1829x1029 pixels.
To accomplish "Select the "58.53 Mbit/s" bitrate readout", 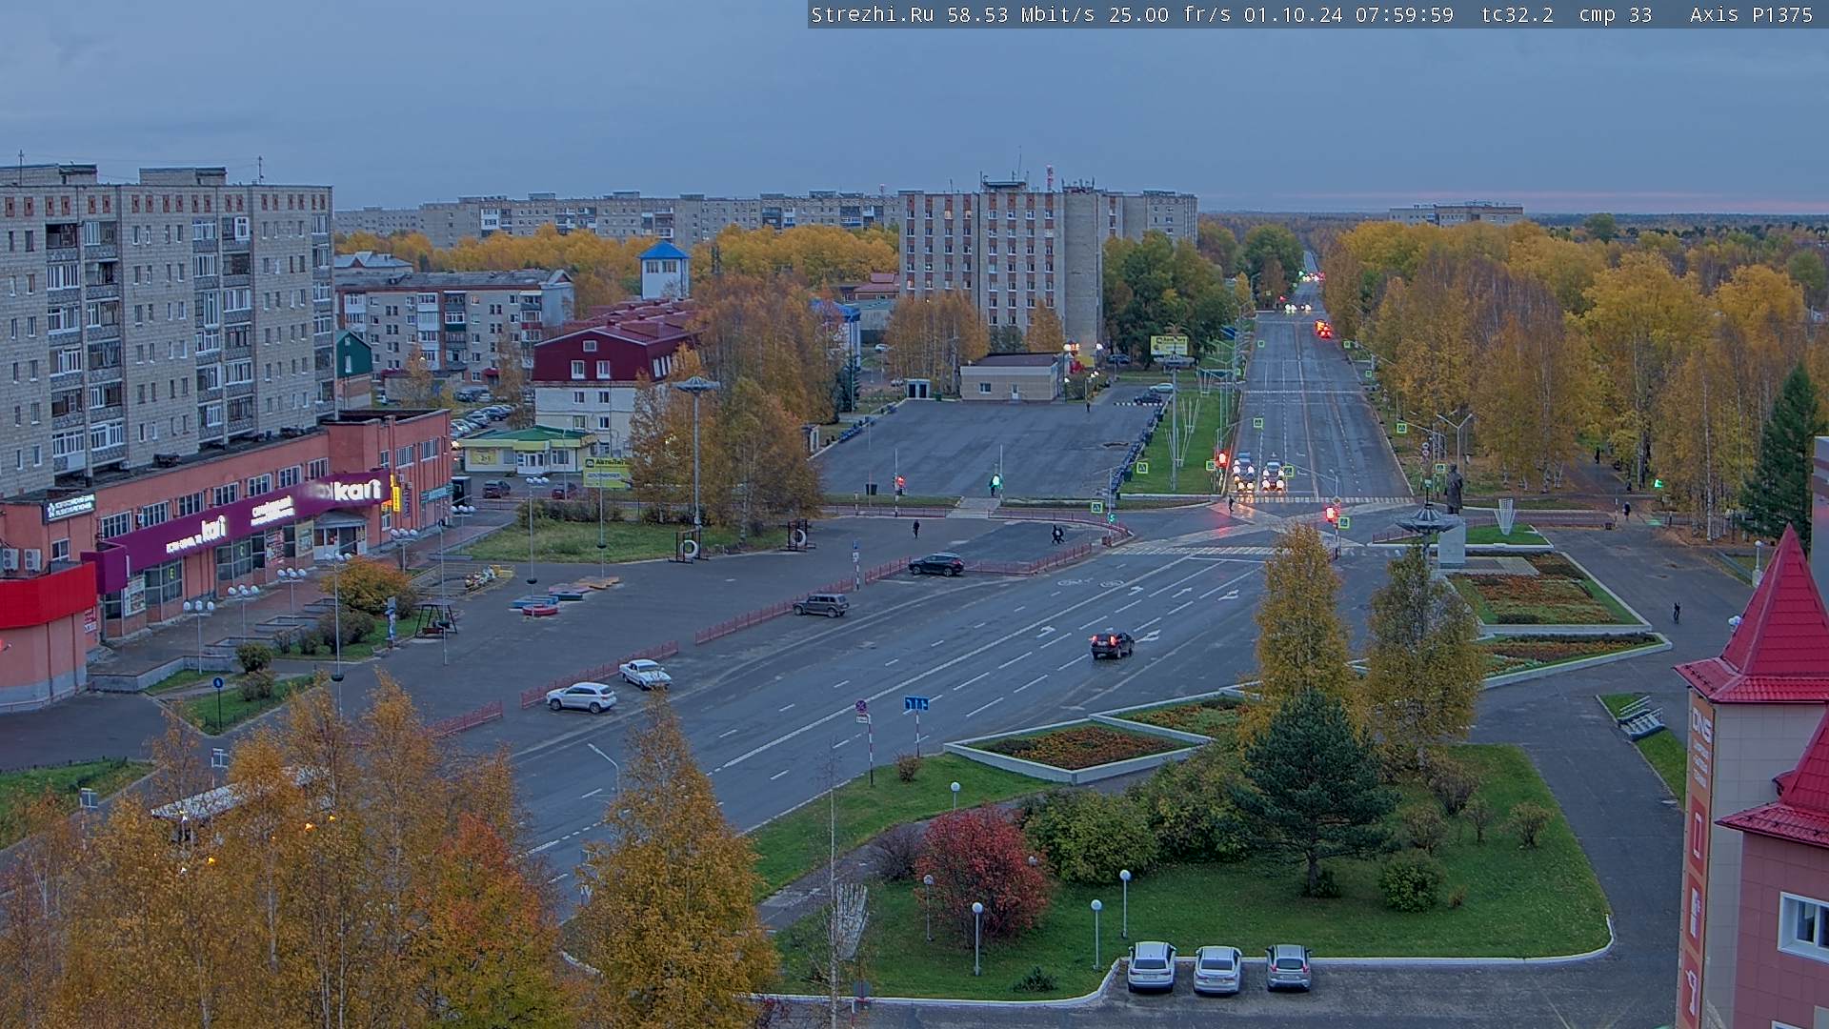I will pyautogui.click(x=1023, y=15).
